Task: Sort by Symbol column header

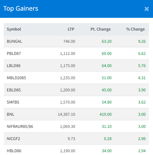Action: pos(14,29)
